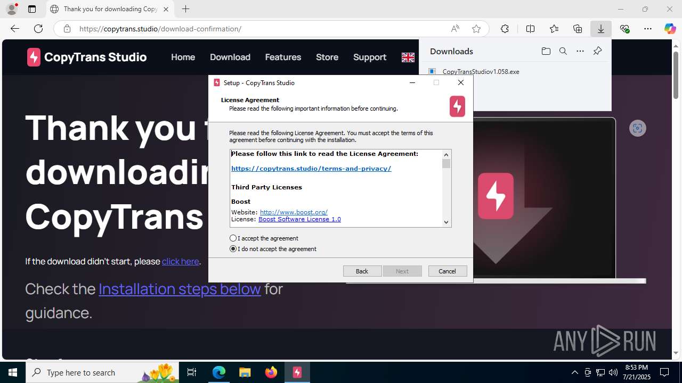Click the Downloads arrow icon in toolbar

[x=601, y=29]
